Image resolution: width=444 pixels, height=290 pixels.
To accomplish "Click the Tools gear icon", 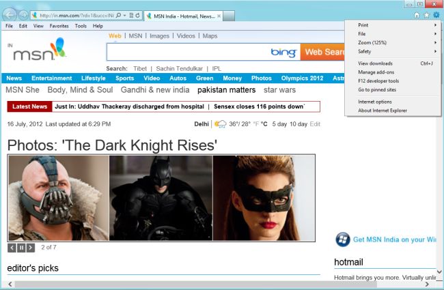I will pyautogui.click(x=436, y=15).
